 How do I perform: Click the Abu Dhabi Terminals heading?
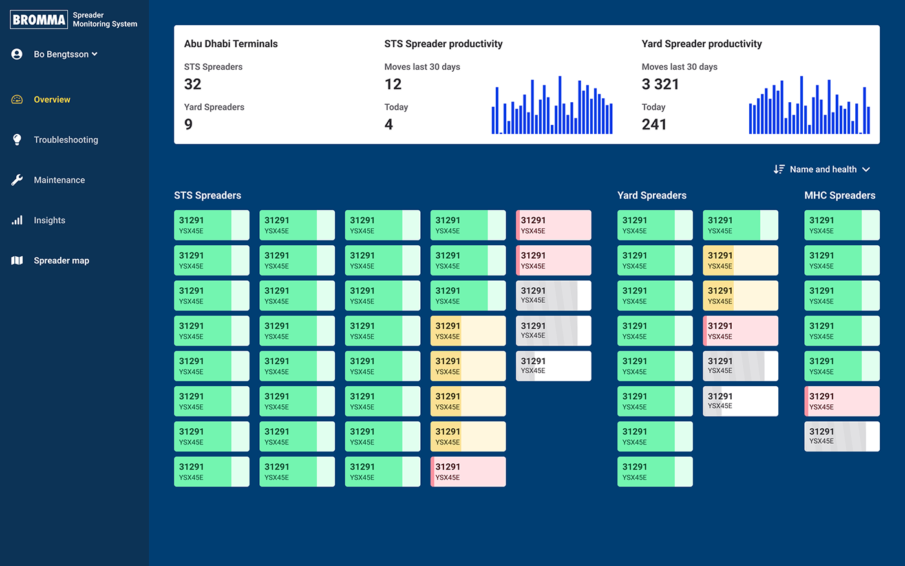[x=231, y=44]
